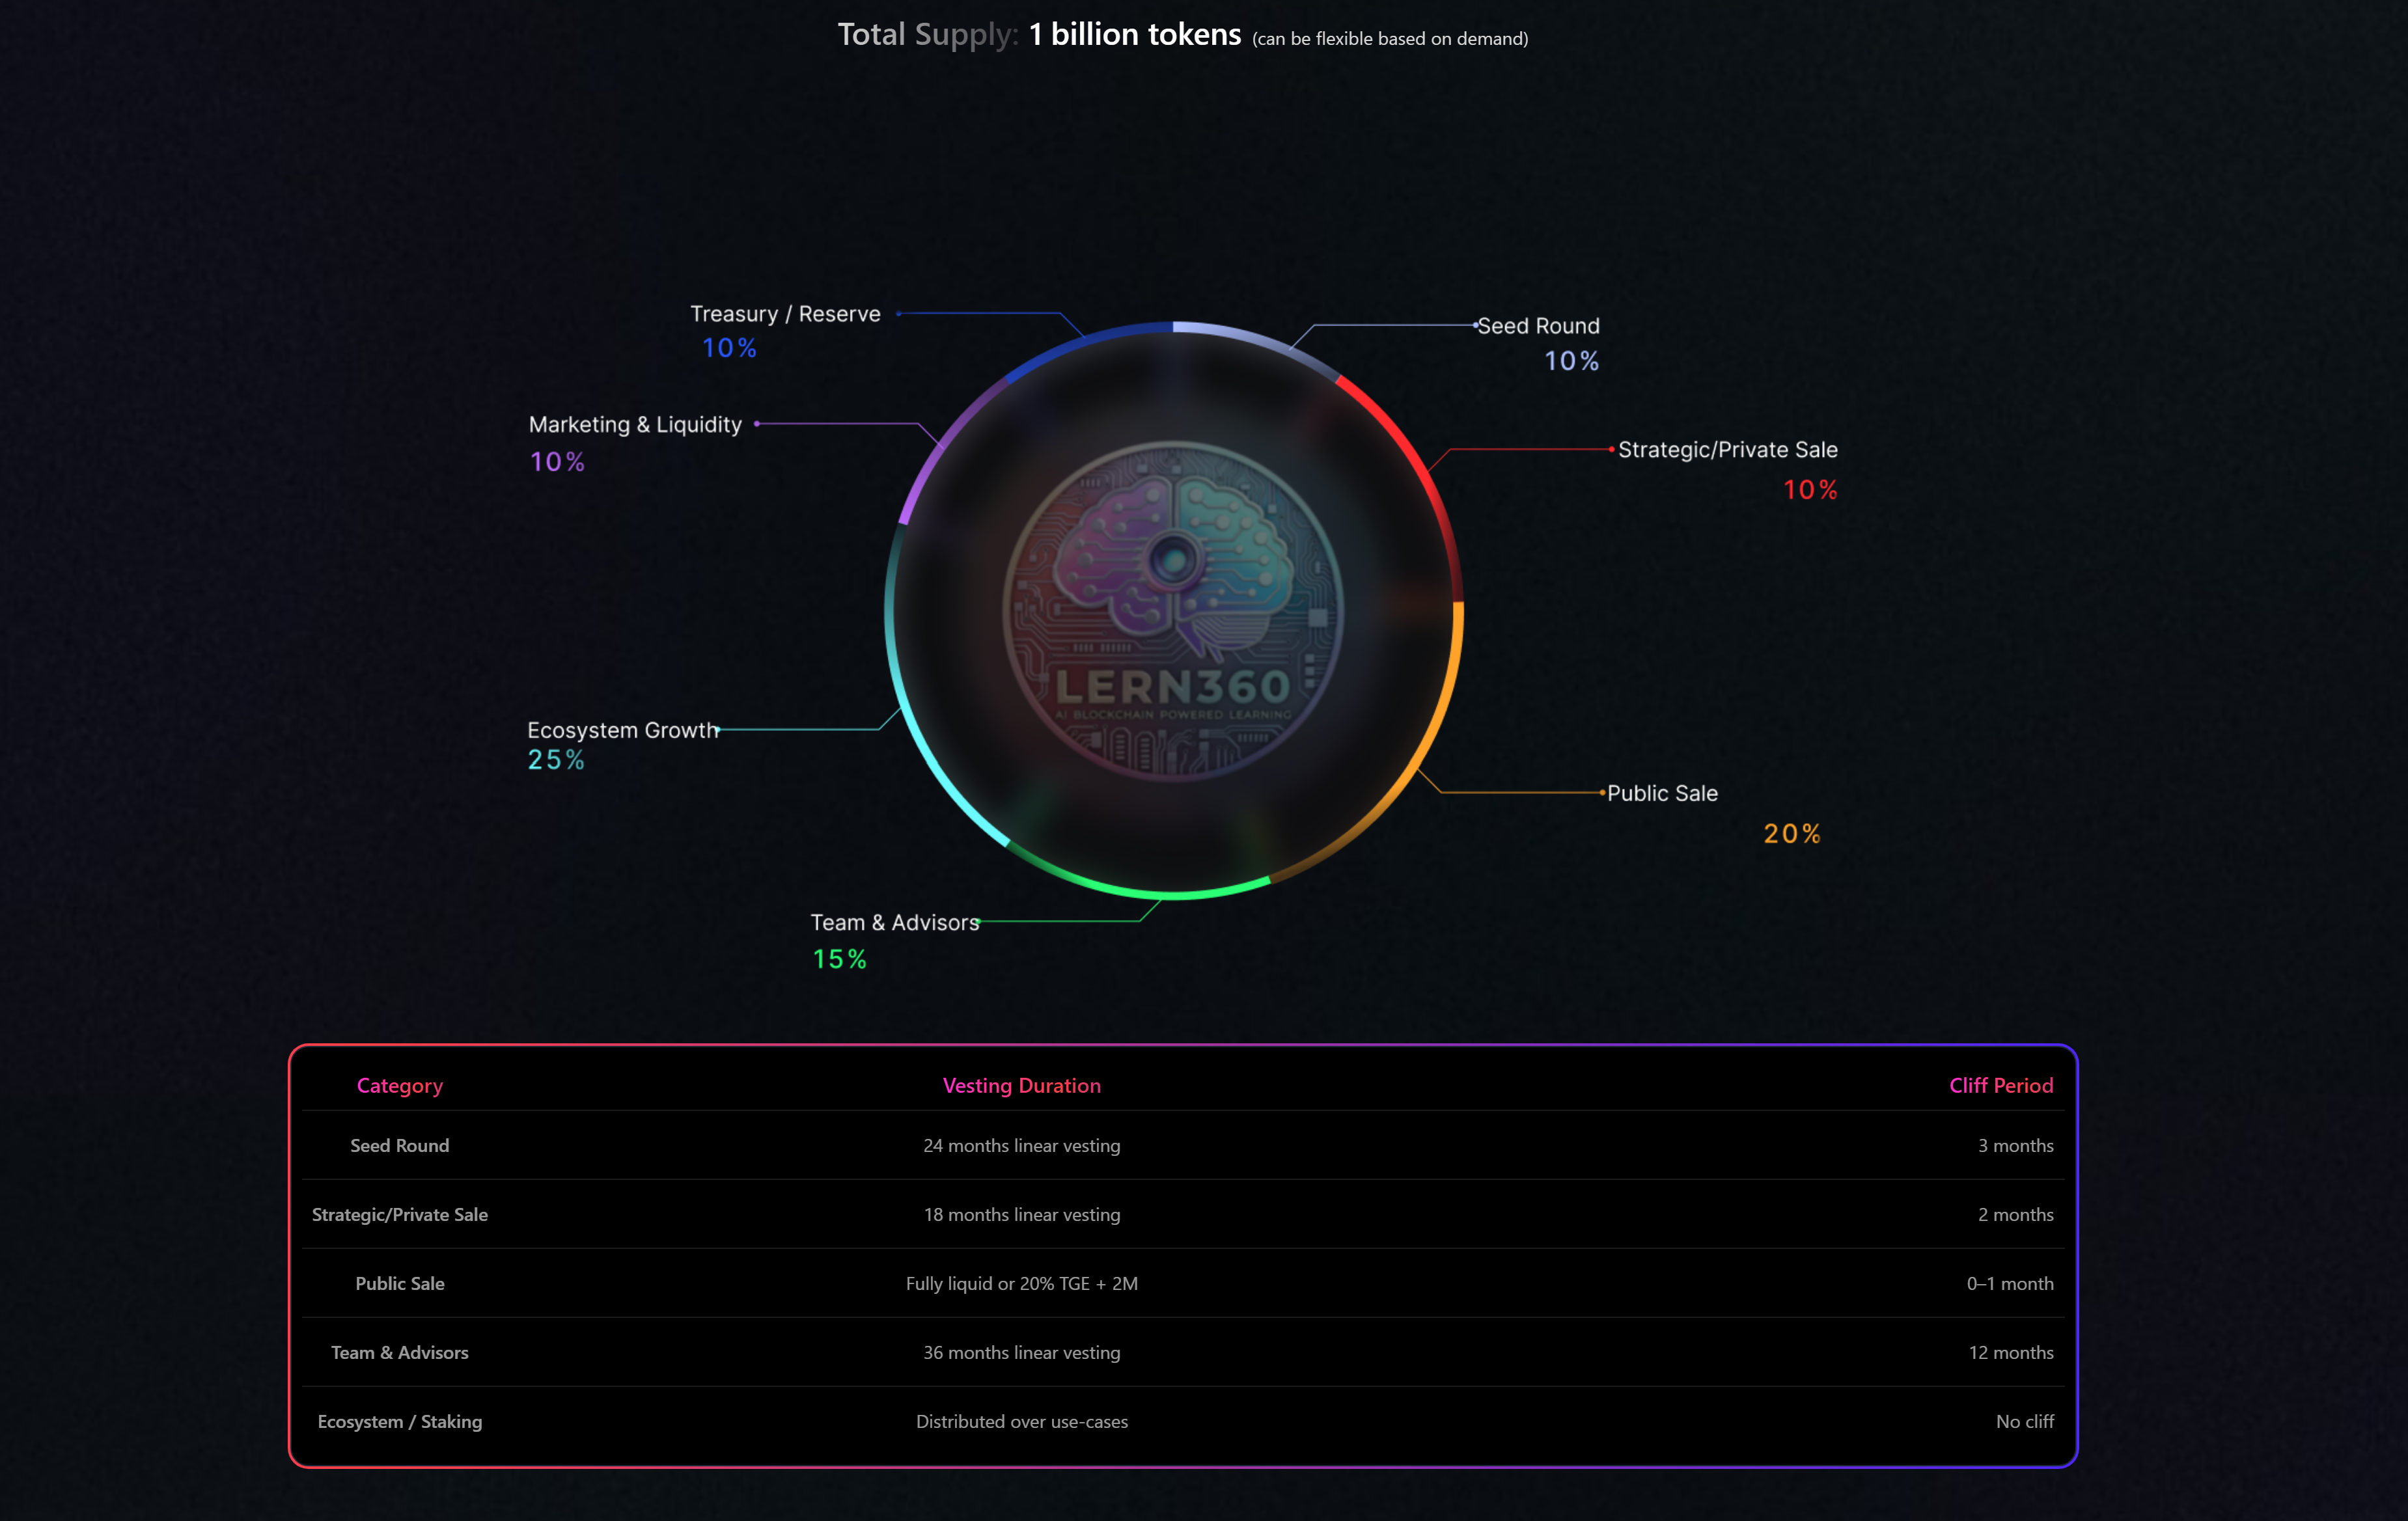Click the '1 billion tokens' heading text
Screen dimensions: 2408x1521
tap(1134, 35)
